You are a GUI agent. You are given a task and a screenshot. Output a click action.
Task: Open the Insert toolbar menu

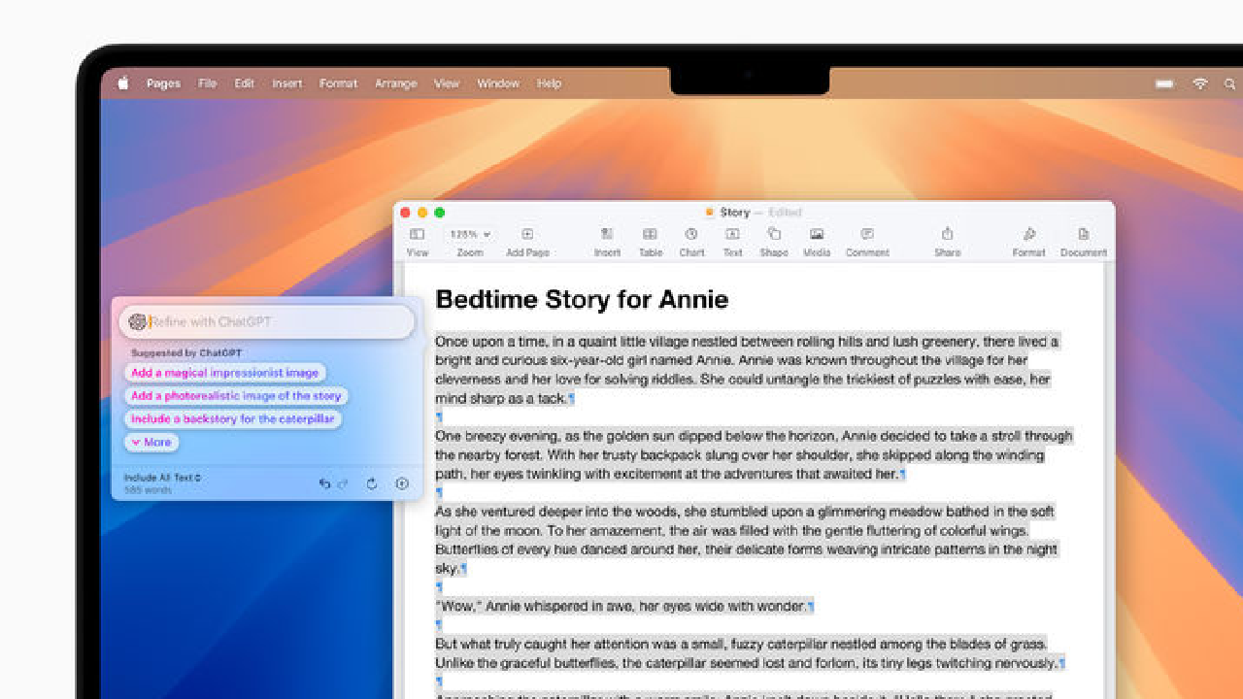(607, 242)
